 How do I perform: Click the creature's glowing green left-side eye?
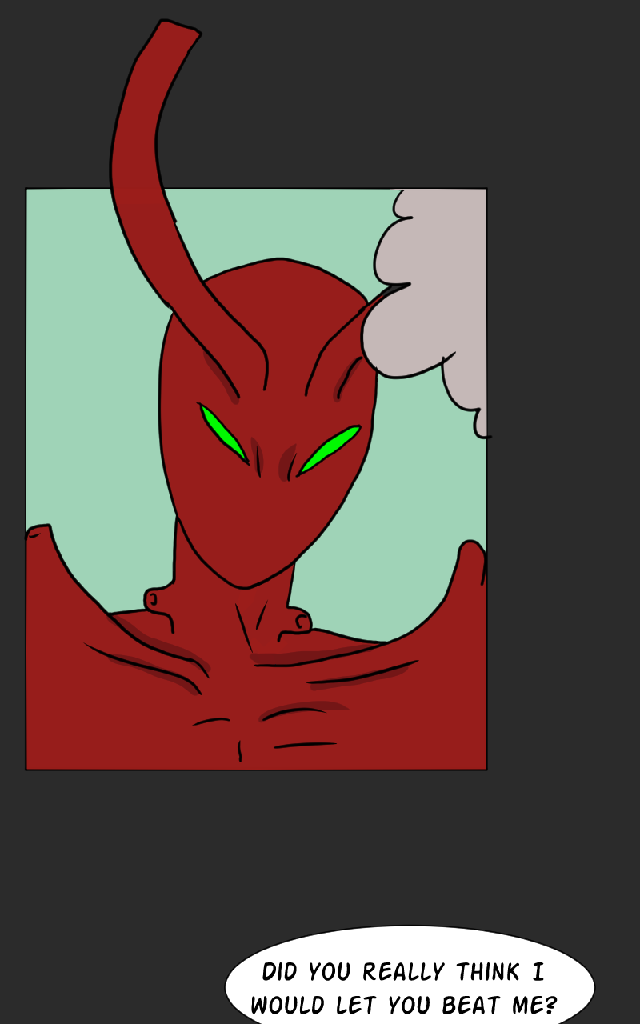click(x=222, y=432)
